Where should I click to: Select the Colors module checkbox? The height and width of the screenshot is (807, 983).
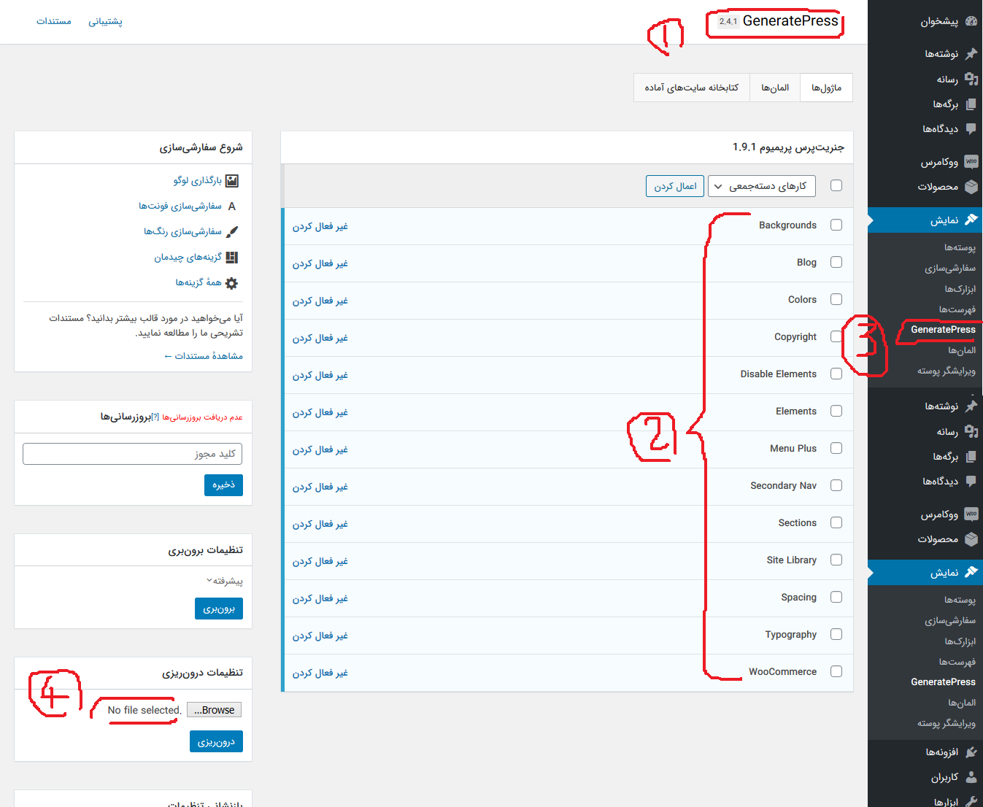tap(836, 299)
